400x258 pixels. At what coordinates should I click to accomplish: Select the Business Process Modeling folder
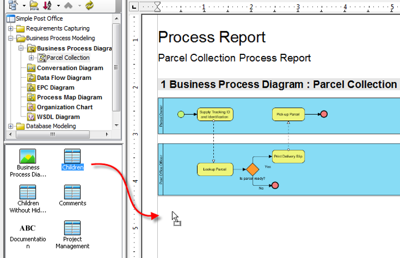coord(61,38)
